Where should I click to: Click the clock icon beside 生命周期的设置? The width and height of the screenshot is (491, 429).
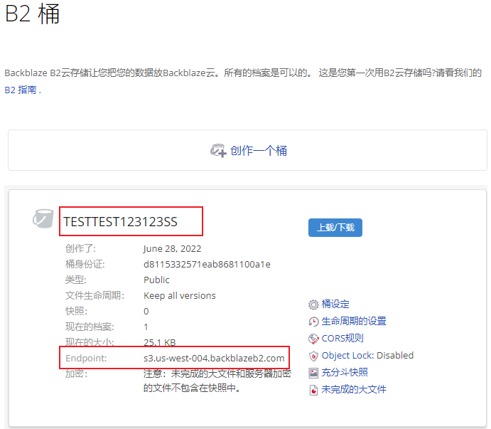(x=313, y=322)
